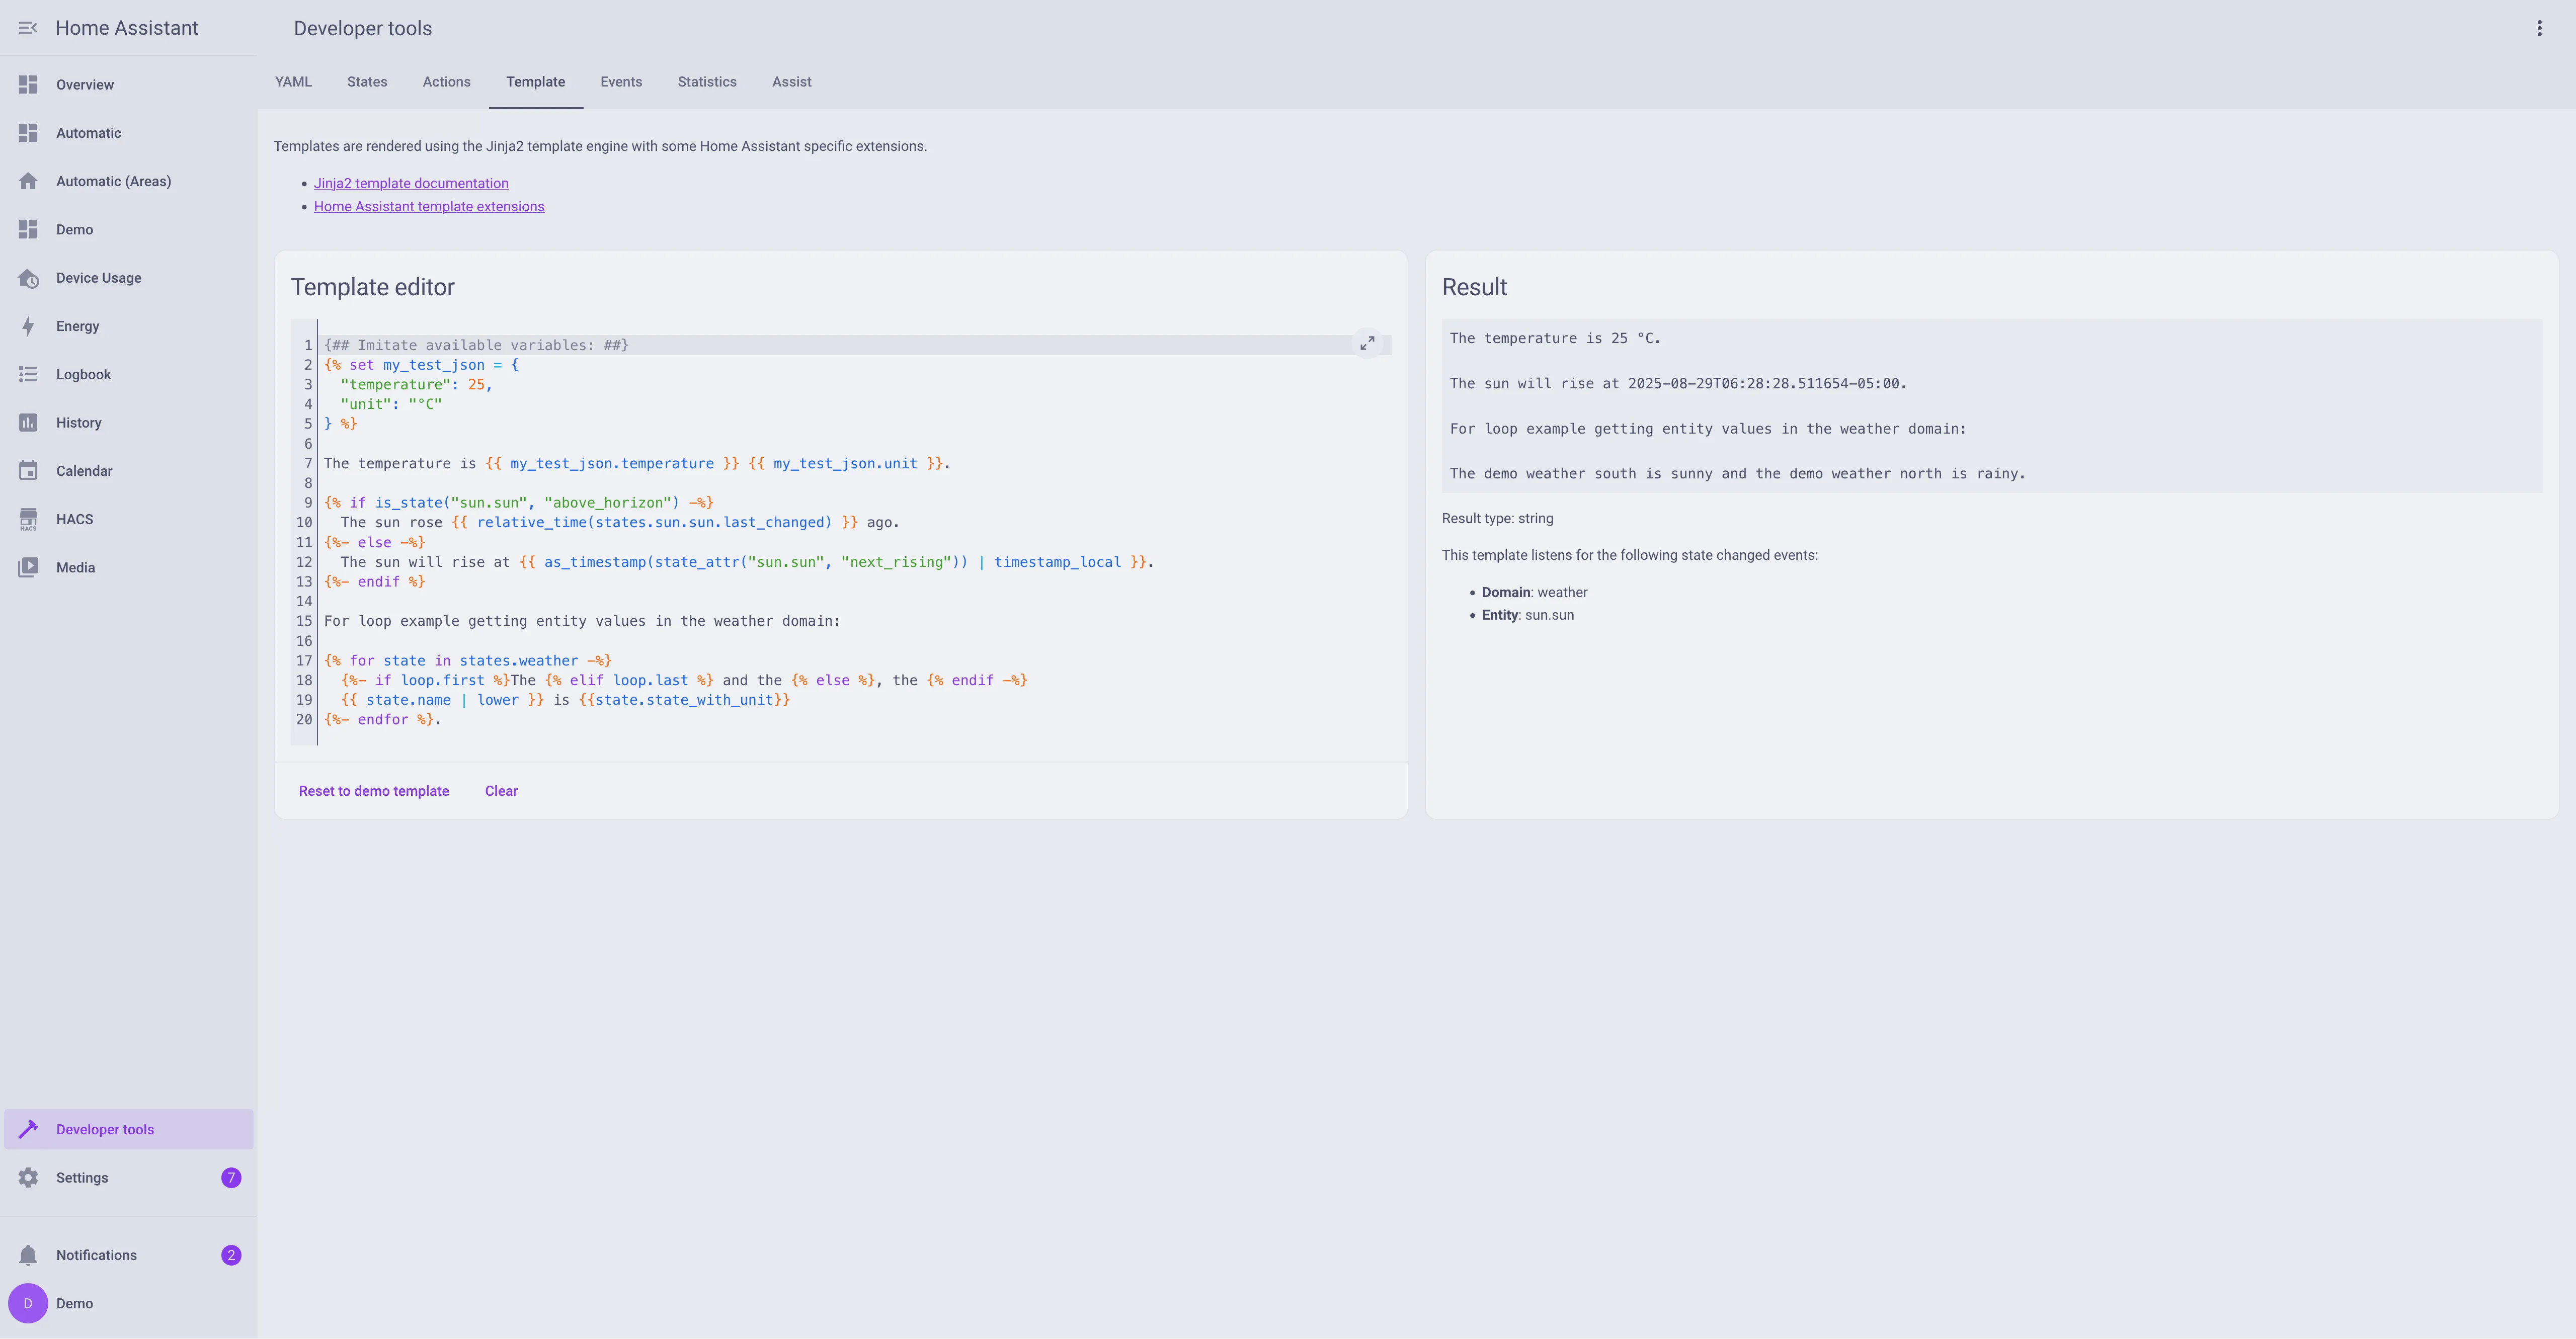Click the Automatic (Areas) label
2576x1339 pixels.
[114, 181]
